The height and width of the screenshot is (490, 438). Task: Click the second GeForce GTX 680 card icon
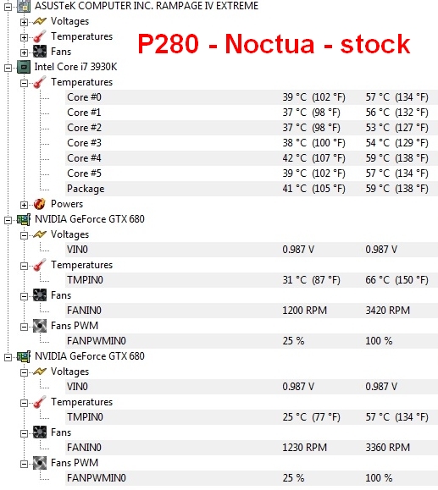pyautogui.click(x=24, y=356)
